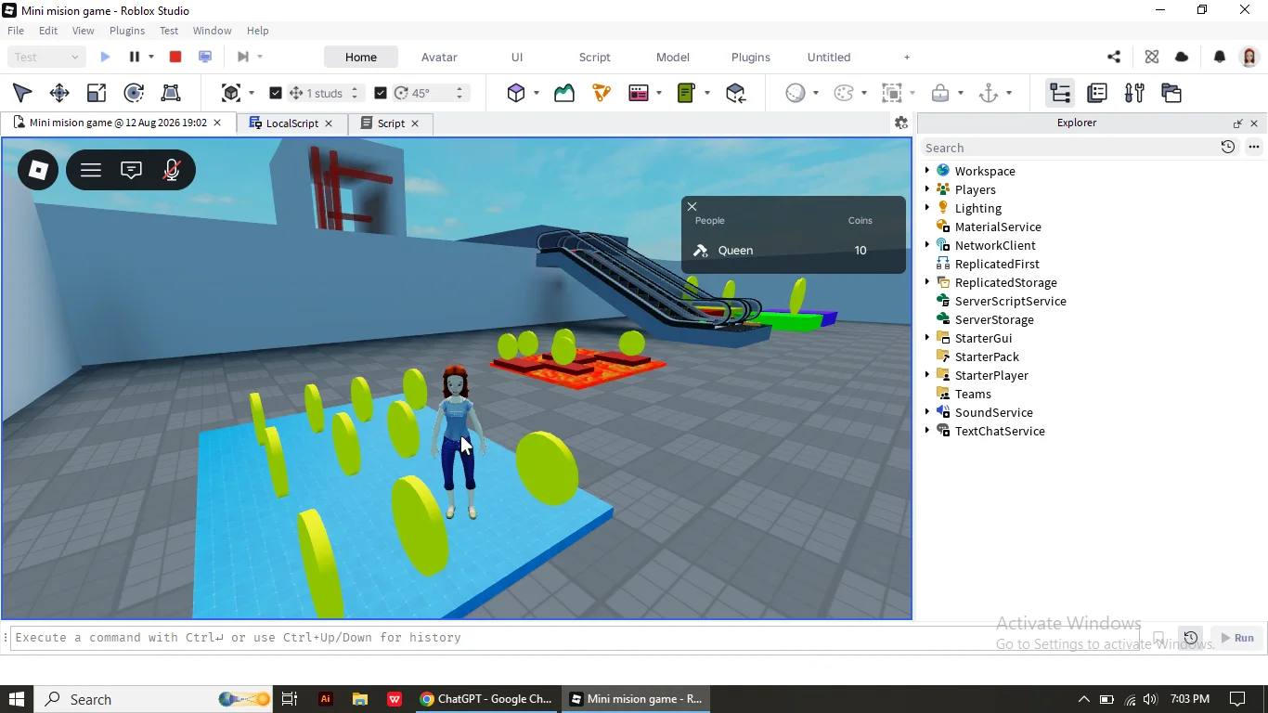This screenshot has width=1268, height=713.
Task: Close the in-game leaderboard panel
Action: pyautogui.click(x=692, y=207)
